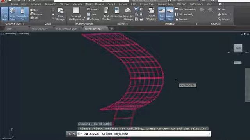Toggle the Layout Tabs button

[x=170, y=14]
